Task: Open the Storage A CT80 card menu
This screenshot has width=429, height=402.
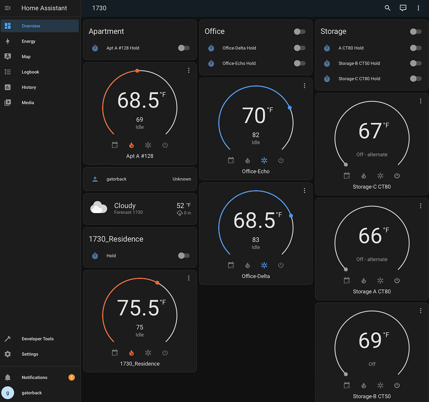Action: pyautogui.click(x=421, y=206)
